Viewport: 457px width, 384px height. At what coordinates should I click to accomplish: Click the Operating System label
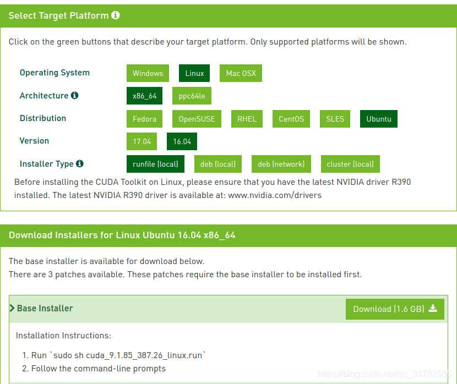55,73
